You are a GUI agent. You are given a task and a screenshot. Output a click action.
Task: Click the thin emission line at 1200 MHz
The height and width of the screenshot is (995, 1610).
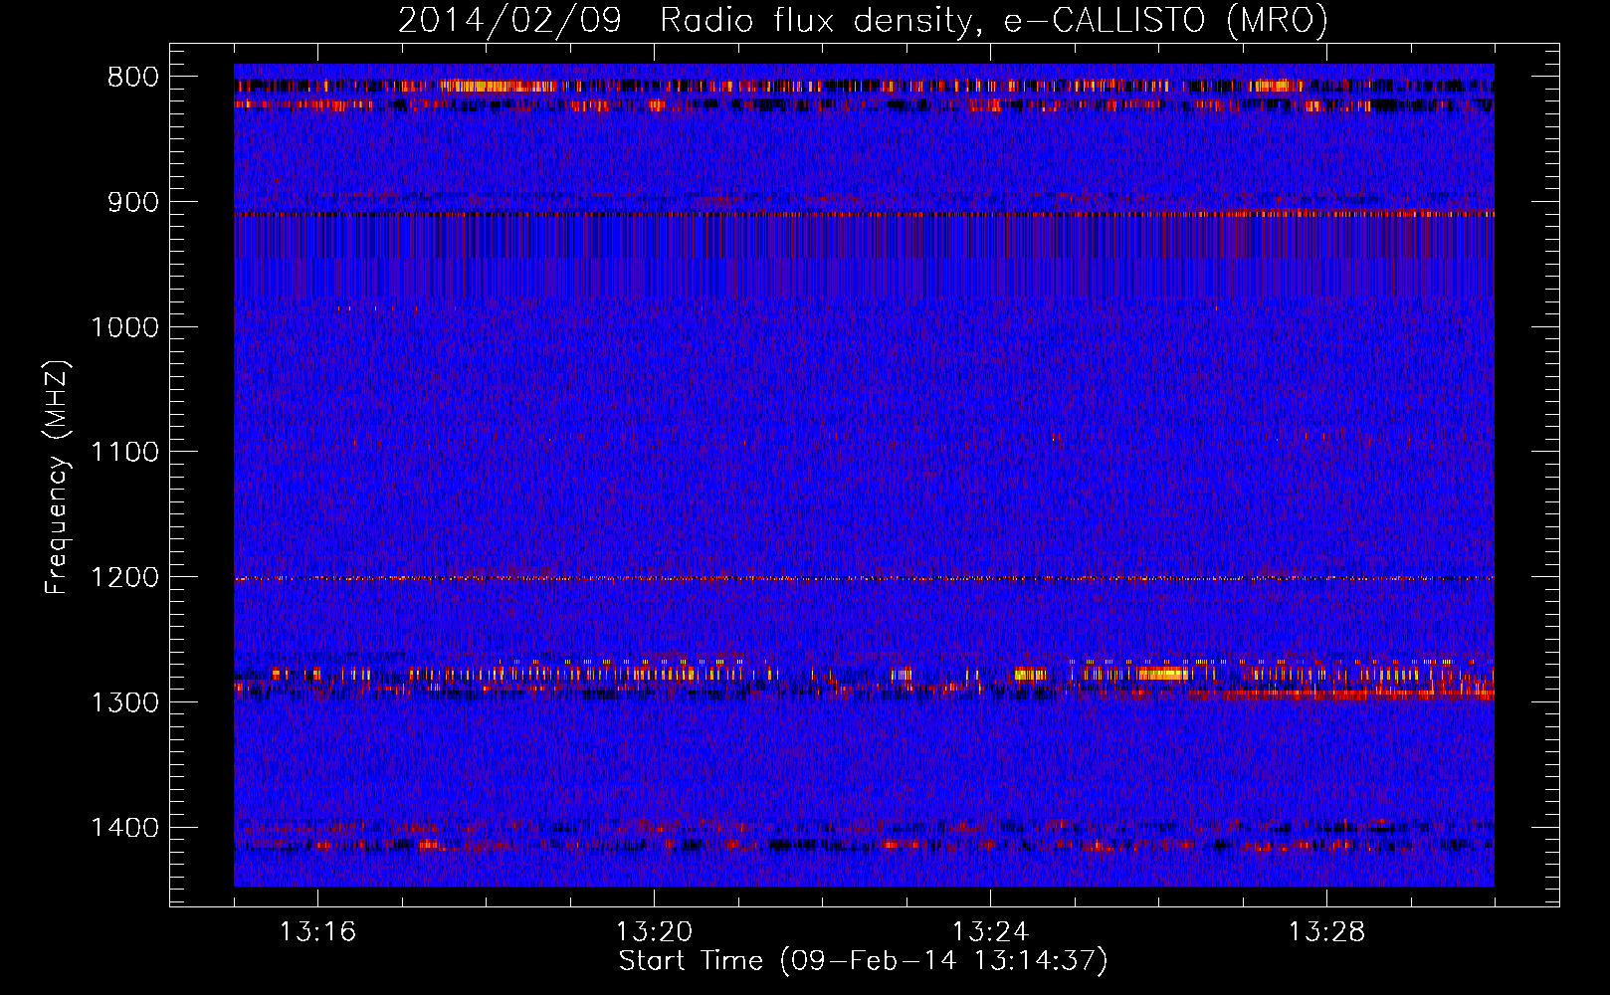[x=864, y=578]
